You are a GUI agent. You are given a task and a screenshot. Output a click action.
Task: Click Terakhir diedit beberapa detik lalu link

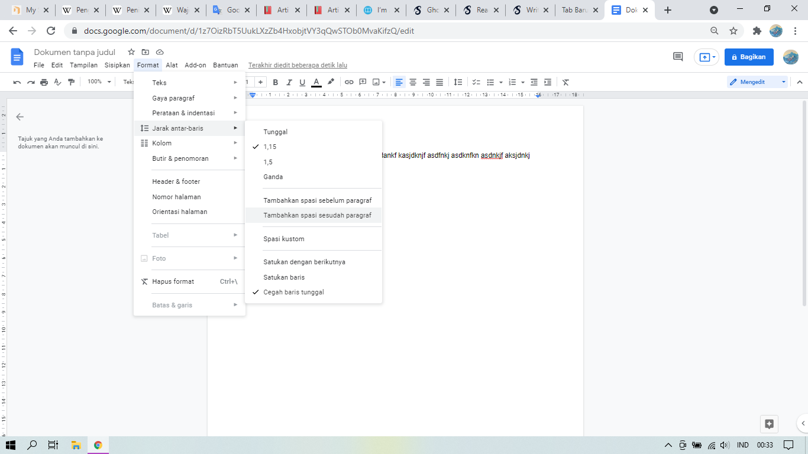(298, 65)
